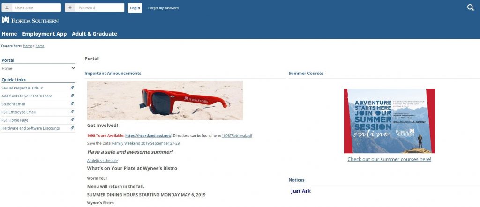The height and width of the screenshot is (207, 480).
Task: Click link icon beside Add funds to FSC ID card
Action: [72, 96]
